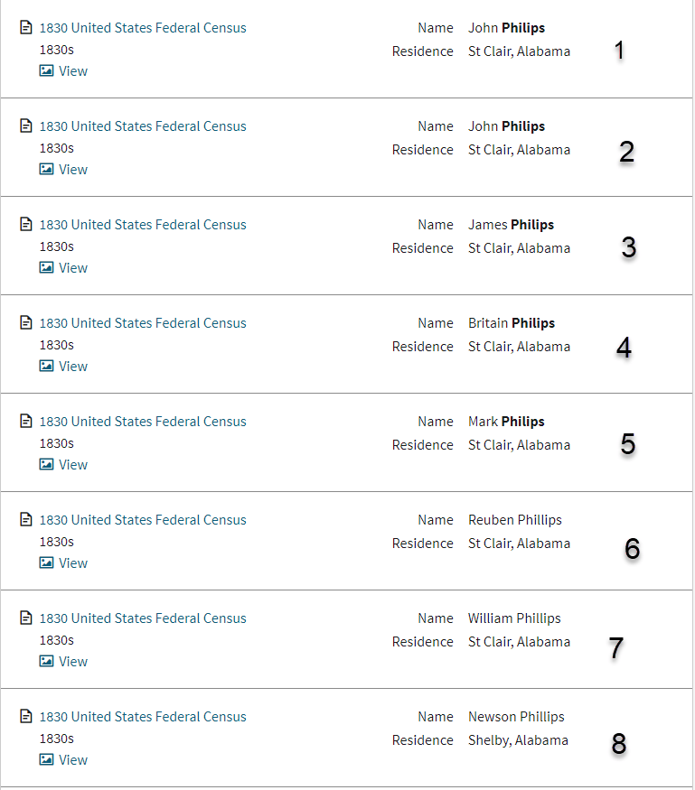Image resolution: width=695 pixels, height=790 pixels.
Task: Select the View link for William Phillips
Action: (x=72, y=662)
